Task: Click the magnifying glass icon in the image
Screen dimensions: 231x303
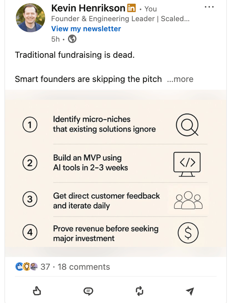Action: 187,125
